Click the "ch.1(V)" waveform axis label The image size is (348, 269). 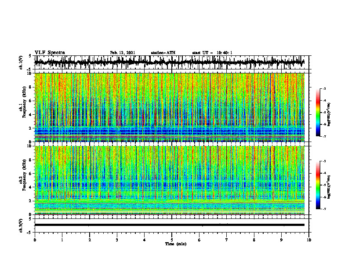21,62
